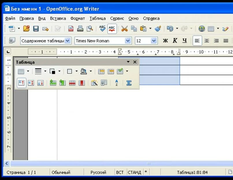This screenshot has width=233, height=180.
Task: Send document as e-mail icon
Action: (x=45, y=29)
